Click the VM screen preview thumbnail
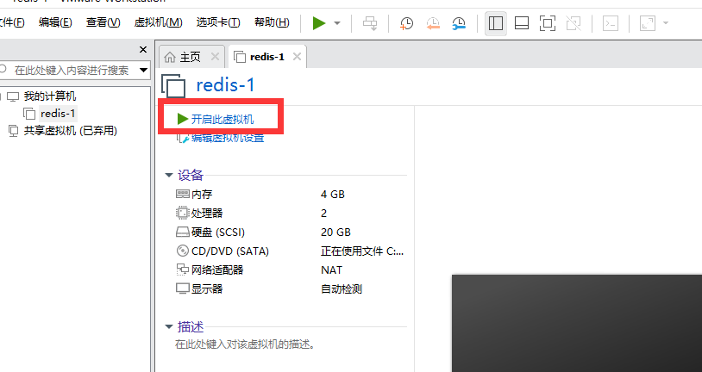 577,323
